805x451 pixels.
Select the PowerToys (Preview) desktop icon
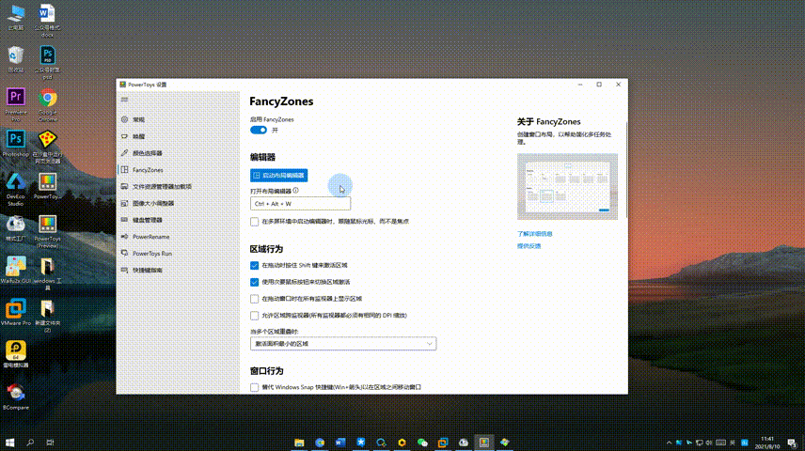(47, 231)
